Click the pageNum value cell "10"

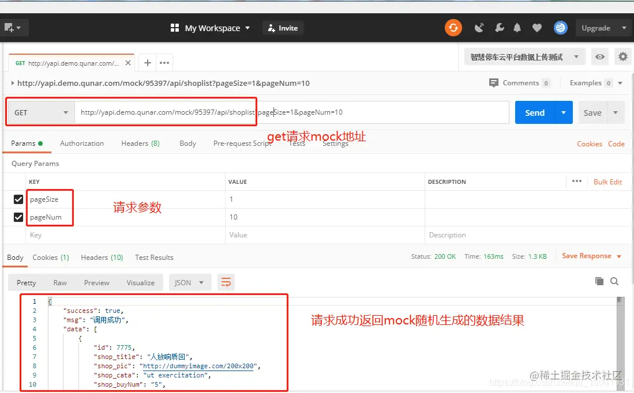pos(325,217)
